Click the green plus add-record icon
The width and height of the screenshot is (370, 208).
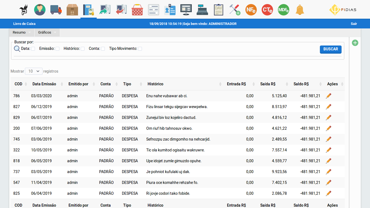(x=355, y=43)
